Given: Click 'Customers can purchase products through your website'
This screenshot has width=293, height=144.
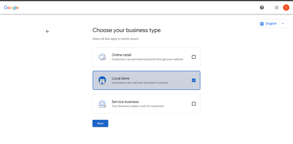Looking at the screenshot, I should [147, 59].
